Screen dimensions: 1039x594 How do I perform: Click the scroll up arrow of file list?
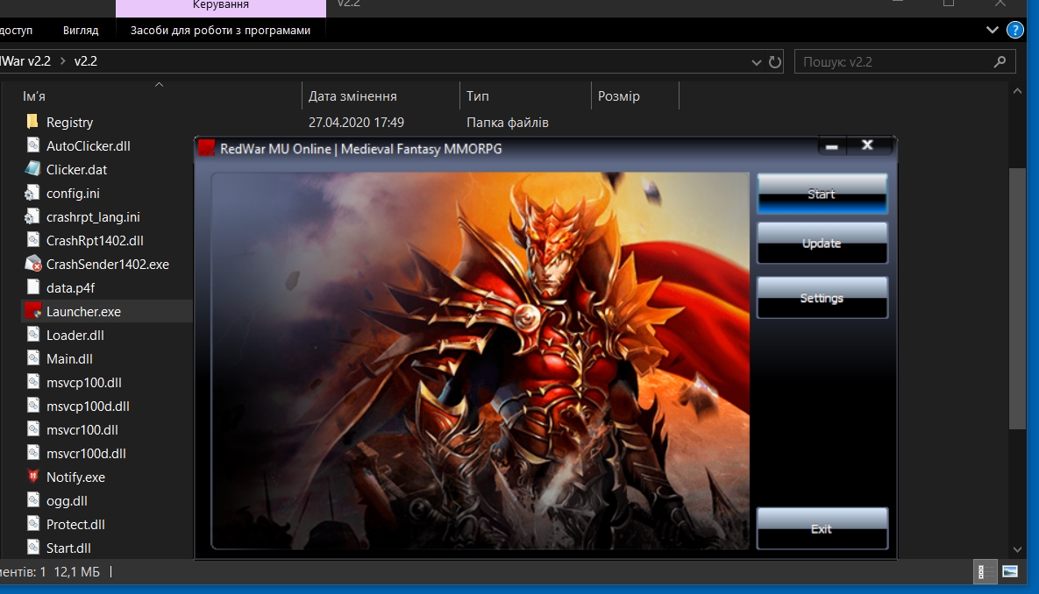point(1017,91)
